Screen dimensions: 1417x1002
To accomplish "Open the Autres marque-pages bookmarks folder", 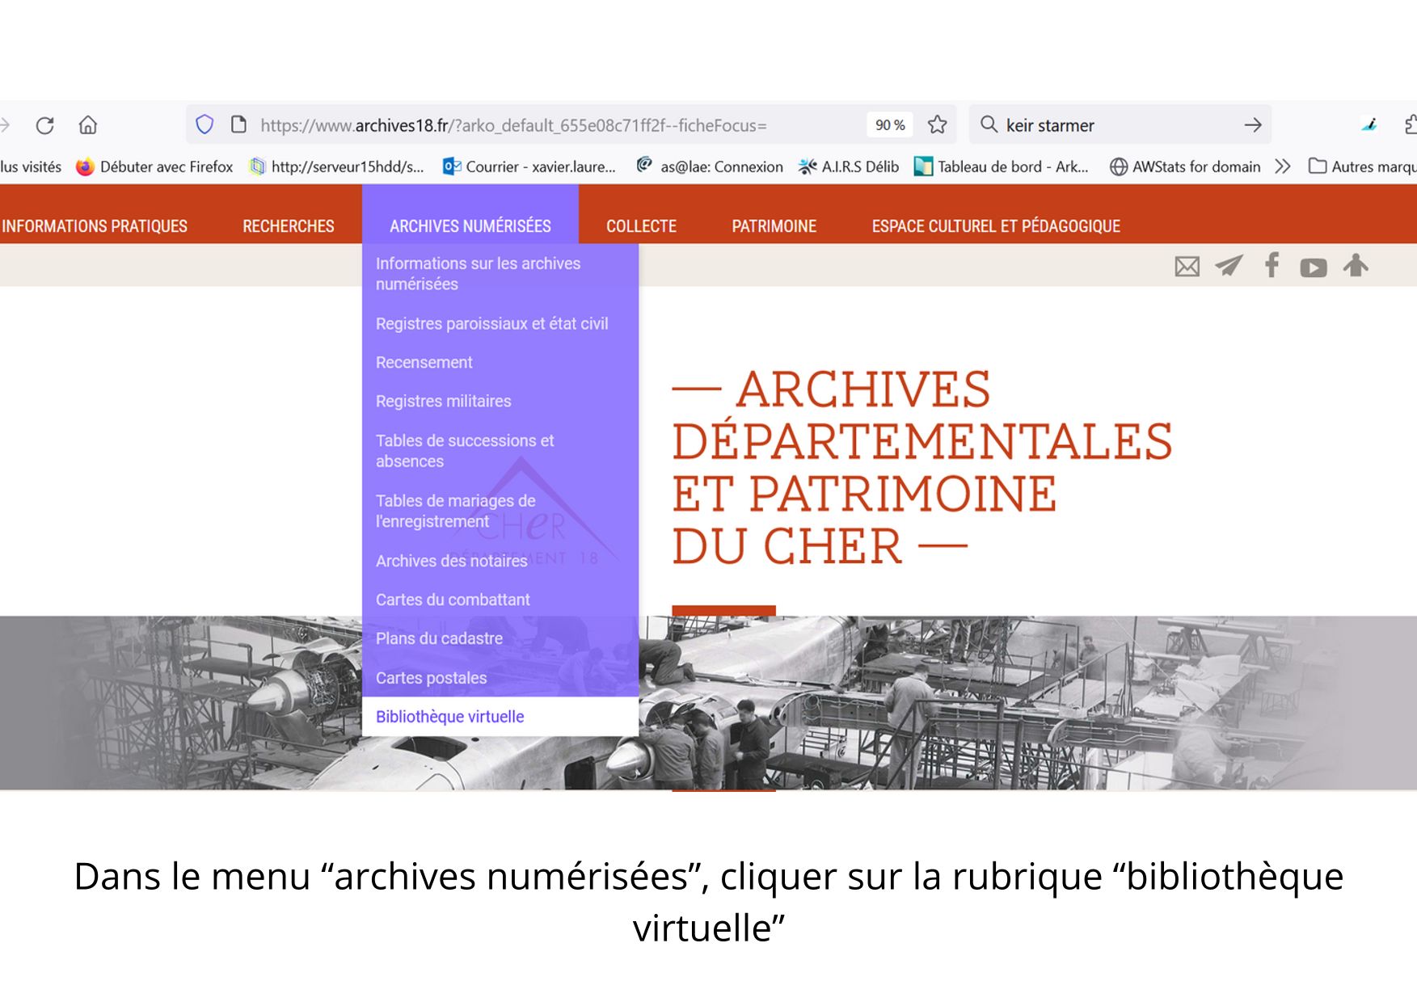I will [x=1363, y=167].
